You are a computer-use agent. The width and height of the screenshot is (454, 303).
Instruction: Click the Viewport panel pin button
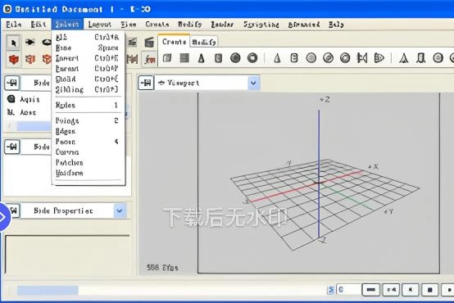click(146, 83)
